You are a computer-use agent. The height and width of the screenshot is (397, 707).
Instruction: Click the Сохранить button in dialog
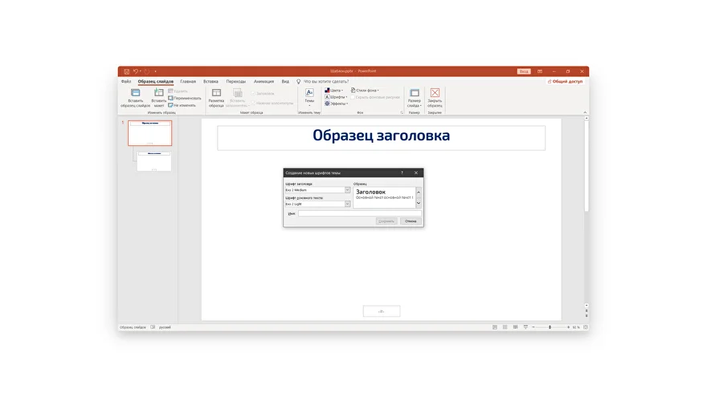tap(386, 221)
